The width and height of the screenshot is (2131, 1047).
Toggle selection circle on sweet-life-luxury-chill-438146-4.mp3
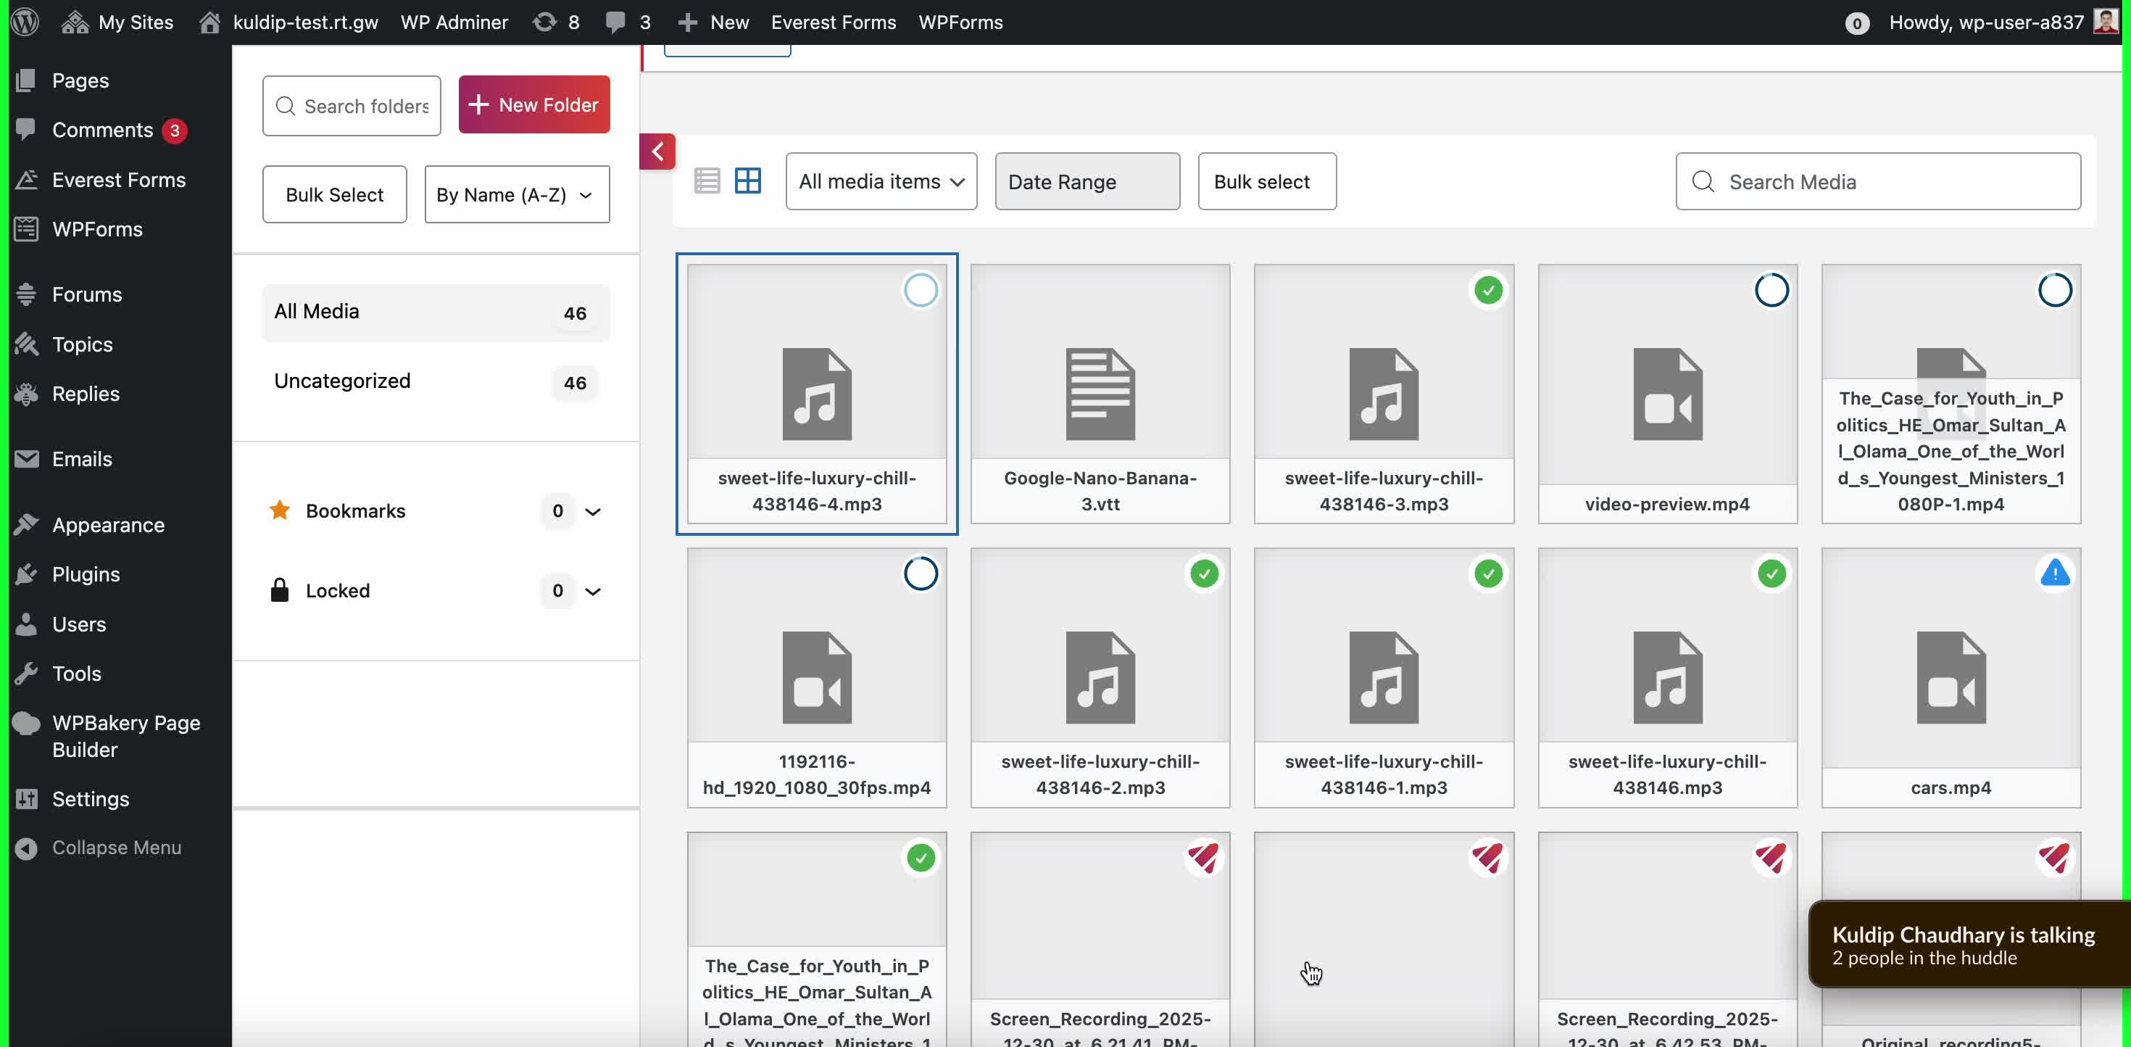click(x=920, y=291)
